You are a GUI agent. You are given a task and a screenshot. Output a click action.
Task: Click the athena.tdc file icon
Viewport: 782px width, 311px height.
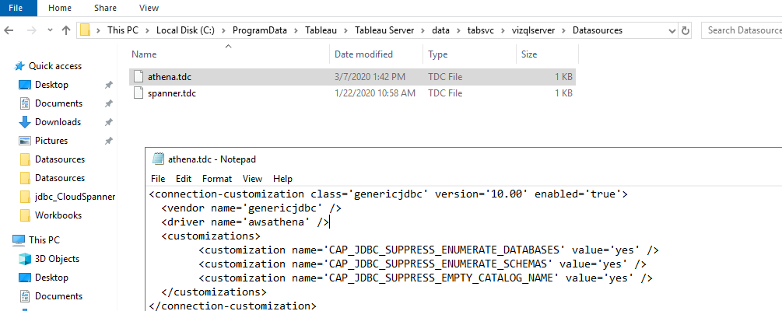[139, 77]
